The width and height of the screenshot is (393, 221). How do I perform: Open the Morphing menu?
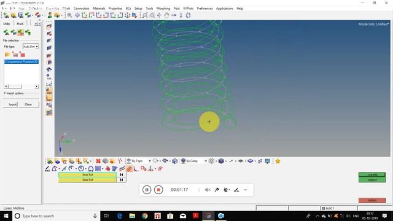click(x=163, y=9)
